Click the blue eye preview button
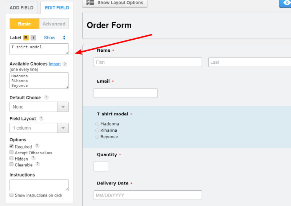Screen dimensions: 291x206 pyautogui.click(x=285, y=3)
